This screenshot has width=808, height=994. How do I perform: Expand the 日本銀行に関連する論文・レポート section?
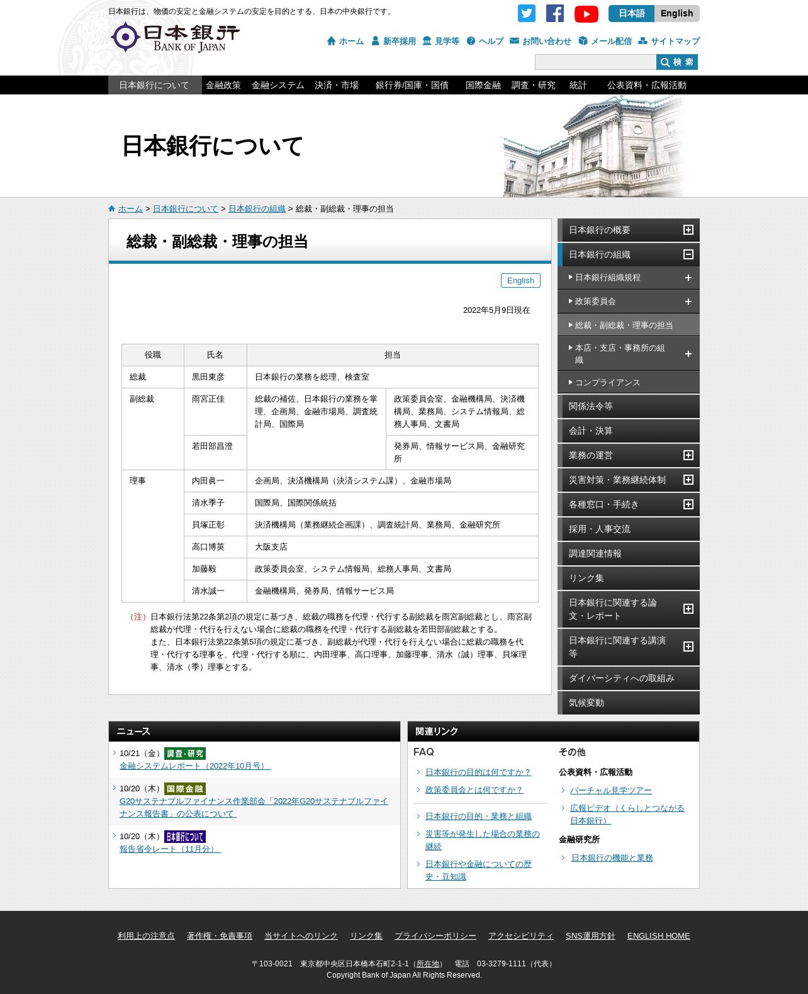(688, 609)
